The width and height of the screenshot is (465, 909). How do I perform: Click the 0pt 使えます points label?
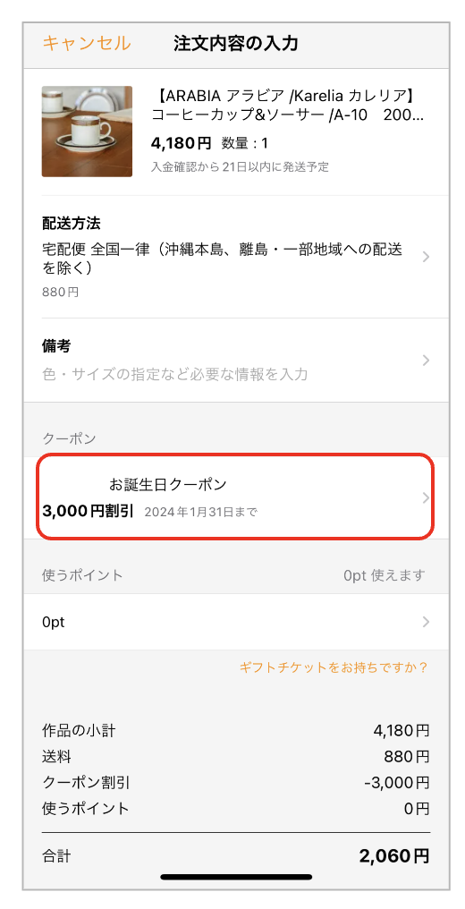tap(385, 575)
